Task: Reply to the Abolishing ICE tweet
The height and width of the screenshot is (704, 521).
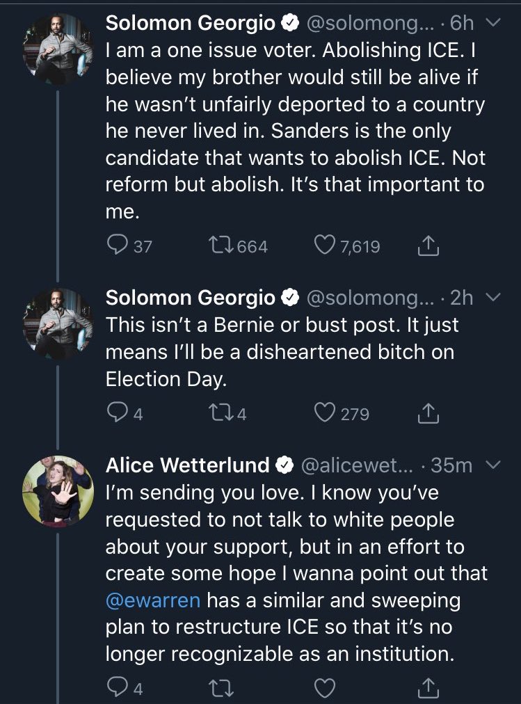Action: tap(117, 246)
